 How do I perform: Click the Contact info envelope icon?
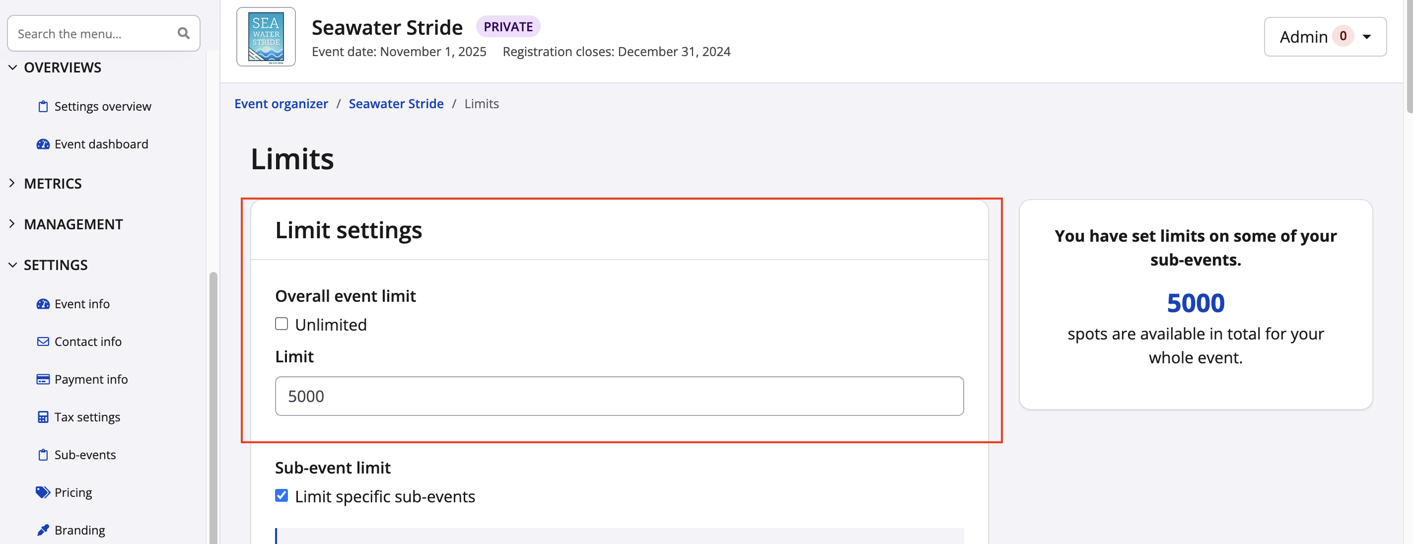pyautogui.click(x=43, y=341)
